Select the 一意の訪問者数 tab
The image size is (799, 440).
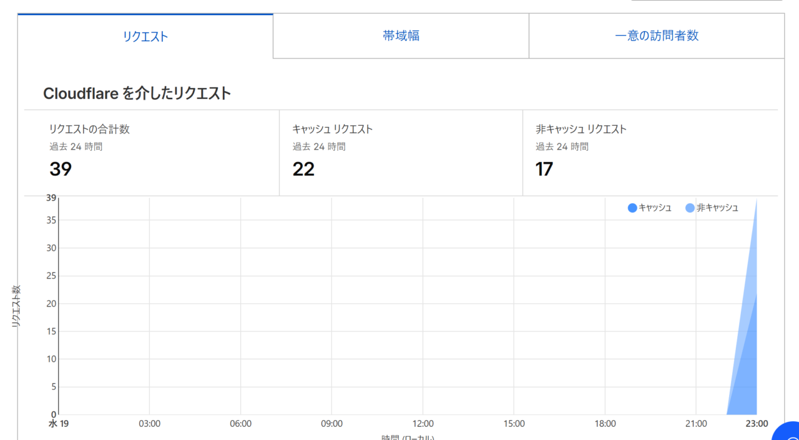pos(656,36)
